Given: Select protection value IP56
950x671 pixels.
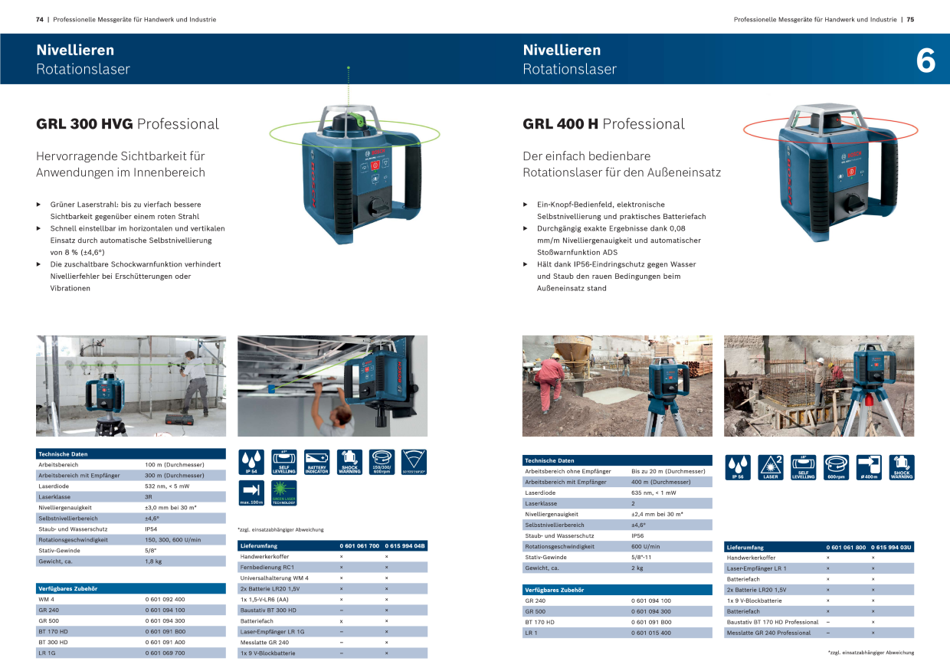Looking at the screenshot, I should (638, 535).
